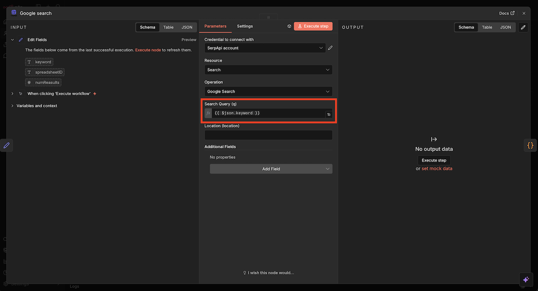
Task: Open the Resource dropdown
Action: coord(268,70)
